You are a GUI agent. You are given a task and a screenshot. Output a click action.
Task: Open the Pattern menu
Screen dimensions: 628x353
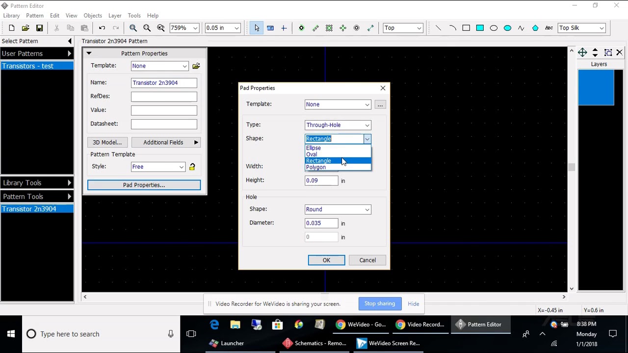coord(35,16)
